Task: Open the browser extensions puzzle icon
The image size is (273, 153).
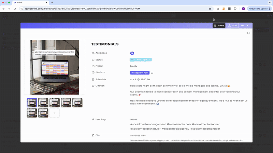Action: (x=235, y=9)
